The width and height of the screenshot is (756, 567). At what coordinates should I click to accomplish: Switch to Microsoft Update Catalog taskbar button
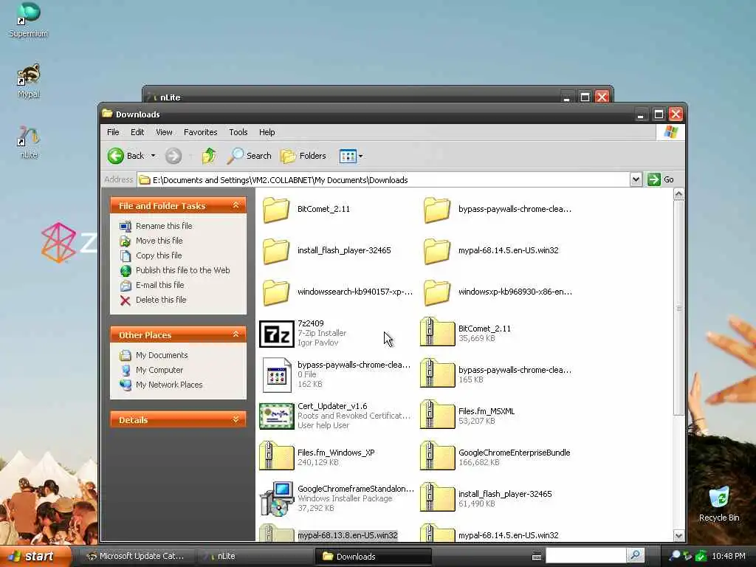(136, 557)
